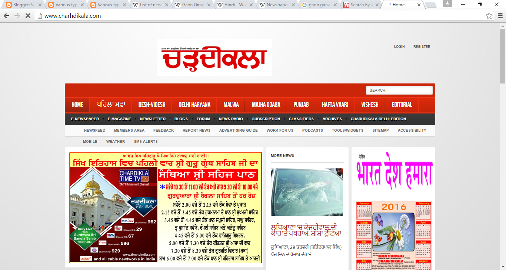Click the Chrome user profile icon

(447, 3)
